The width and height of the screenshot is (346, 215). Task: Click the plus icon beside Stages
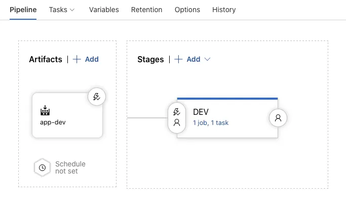click(178, 59)
